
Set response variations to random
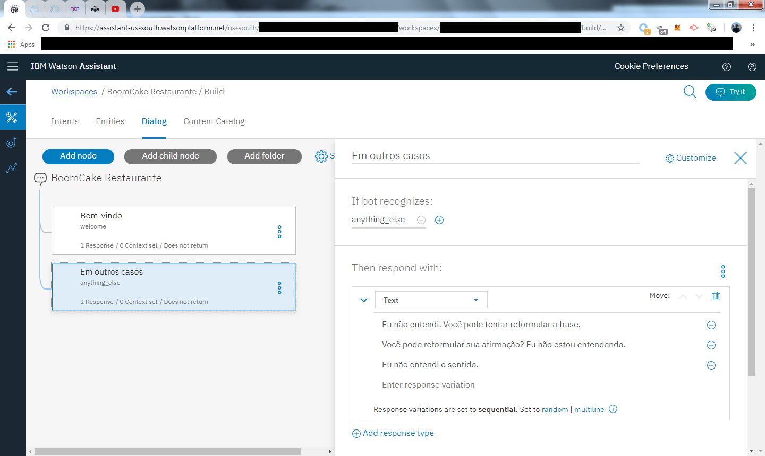555,409
